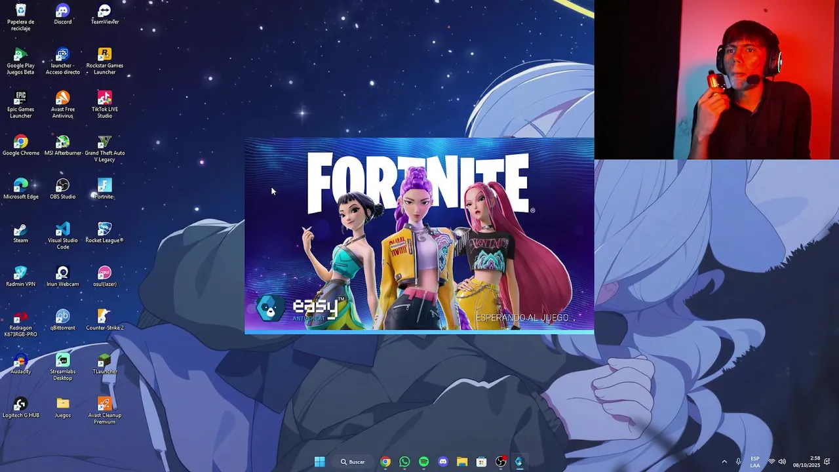Select Google Play Juegos Beta shortcut

[x=20, y=61]
